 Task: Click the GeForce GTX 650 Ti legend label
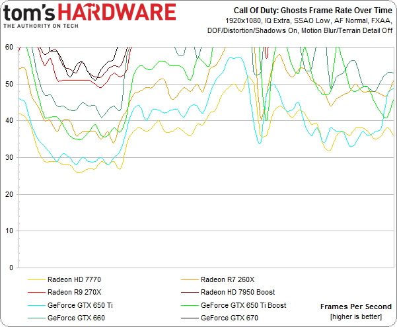coord(80,305)
